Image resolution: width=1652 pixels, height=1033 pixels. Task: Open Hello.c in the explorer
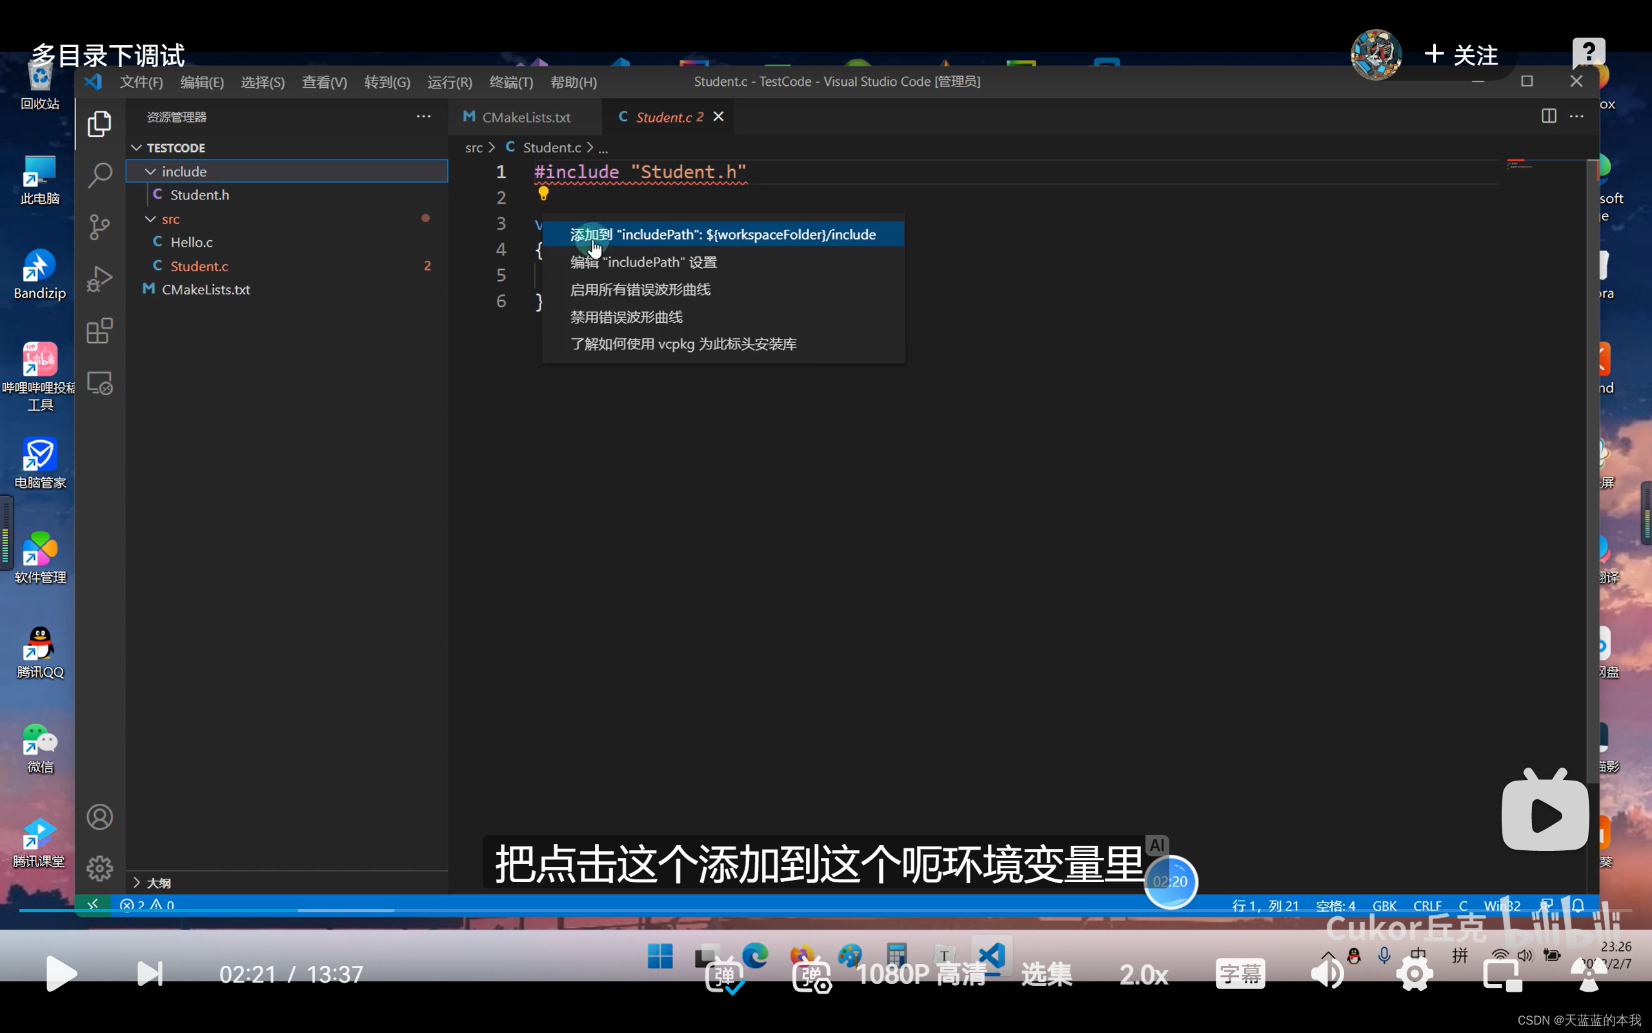pos(191,243)
